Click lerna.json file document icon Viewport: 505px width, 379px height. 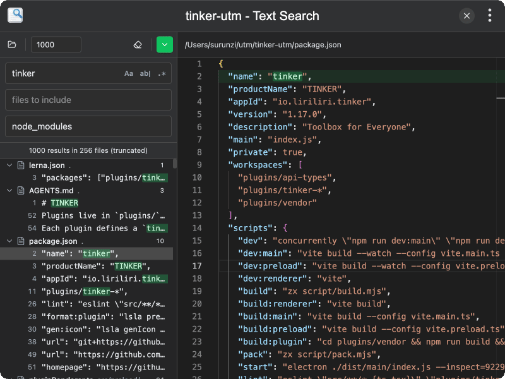point(21,165)
